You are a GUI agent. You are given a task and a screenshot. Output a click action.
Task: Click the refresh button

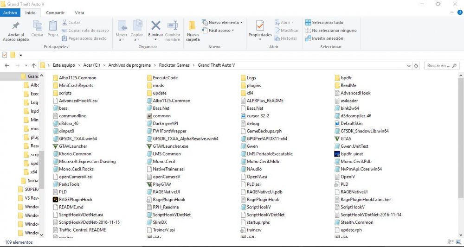pyautogui.click(x=416, y=66)
